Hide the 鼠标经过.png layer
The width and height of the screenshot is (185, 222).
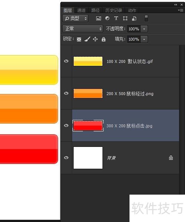66,93
